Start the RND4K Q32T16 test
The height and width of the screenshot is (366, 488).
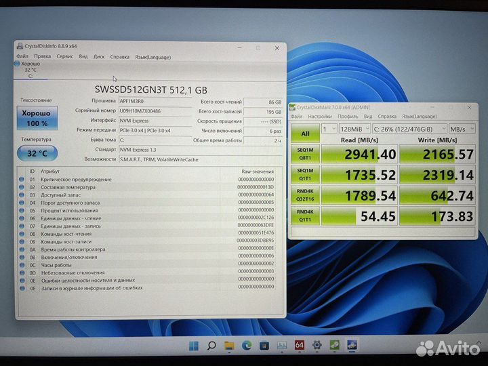pos(305,195)
